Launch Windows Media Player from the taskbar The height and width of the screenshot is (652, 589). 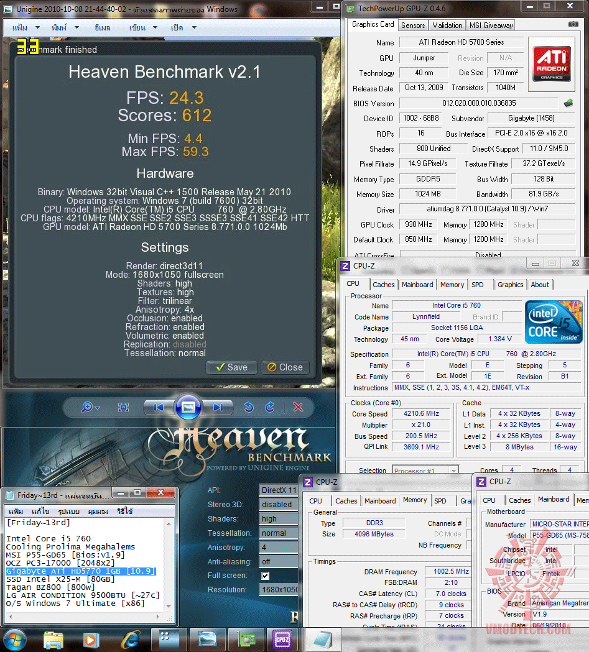[x=90, y=640]
